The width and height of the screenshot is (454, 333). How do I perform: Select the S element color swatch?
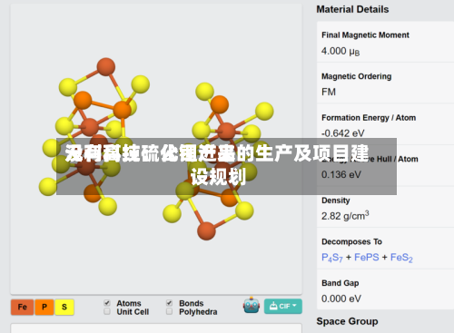(x=64, y=307)
